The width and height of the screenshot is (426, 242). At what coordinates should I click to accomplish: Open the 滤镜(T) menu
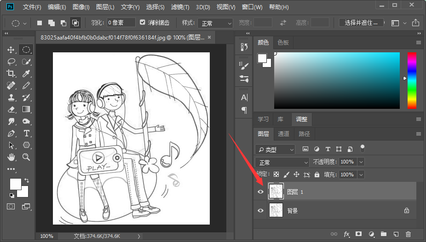point(180,7)
